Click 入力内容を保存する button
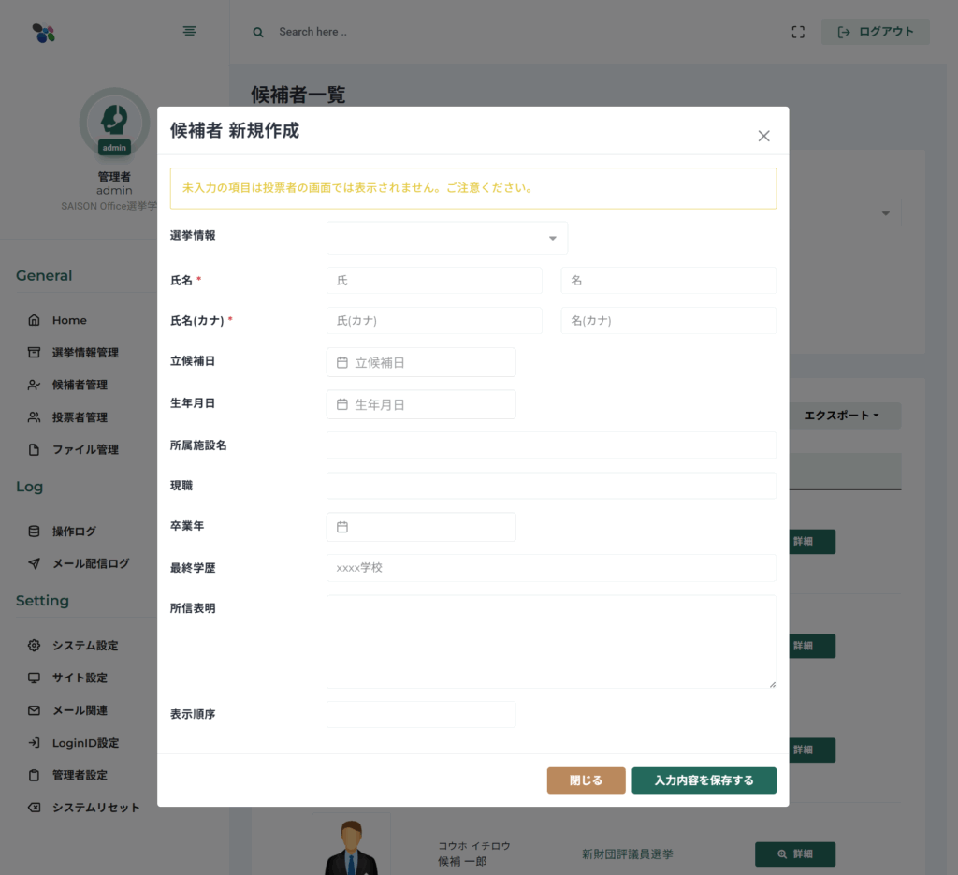This screenshot has width=958, height=875. pos(704,780)
